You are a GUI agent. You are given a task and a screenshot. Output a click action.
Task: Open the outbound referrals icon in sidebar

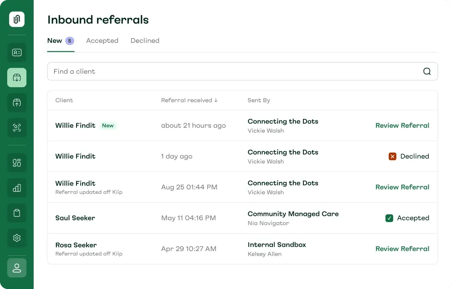coord(17,102)
